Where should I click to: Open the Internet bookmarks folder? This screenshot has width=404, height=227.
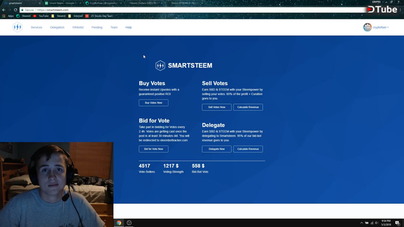click(75, 16)
